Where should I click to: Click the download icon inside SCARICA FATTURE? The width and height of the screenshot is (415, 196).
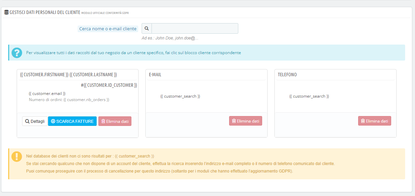[x=53, y=121]
